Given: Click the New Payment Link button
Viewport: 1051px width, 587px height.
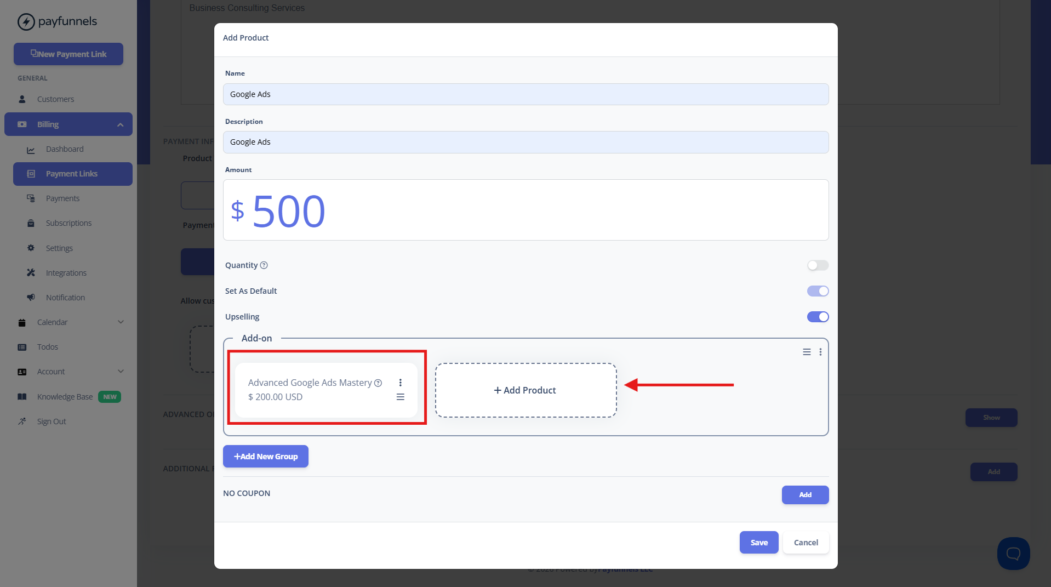Looking at the screenshot, I should point(68,54).
